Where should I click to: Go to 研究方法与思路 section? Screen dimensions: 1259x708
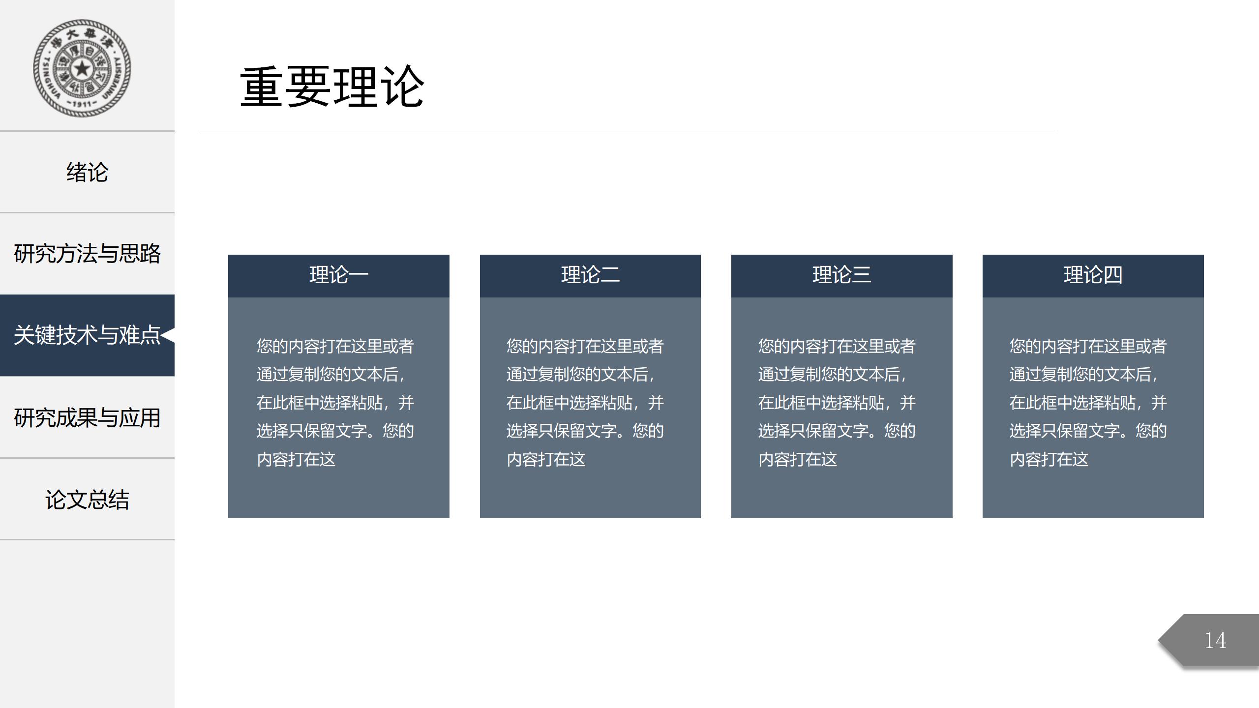[x=87, y=254]
